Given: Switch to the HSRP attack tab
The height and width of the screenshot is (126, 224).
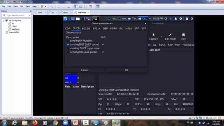Looking at the screenshot, I should pyautogui.click(x=113, y=28).
